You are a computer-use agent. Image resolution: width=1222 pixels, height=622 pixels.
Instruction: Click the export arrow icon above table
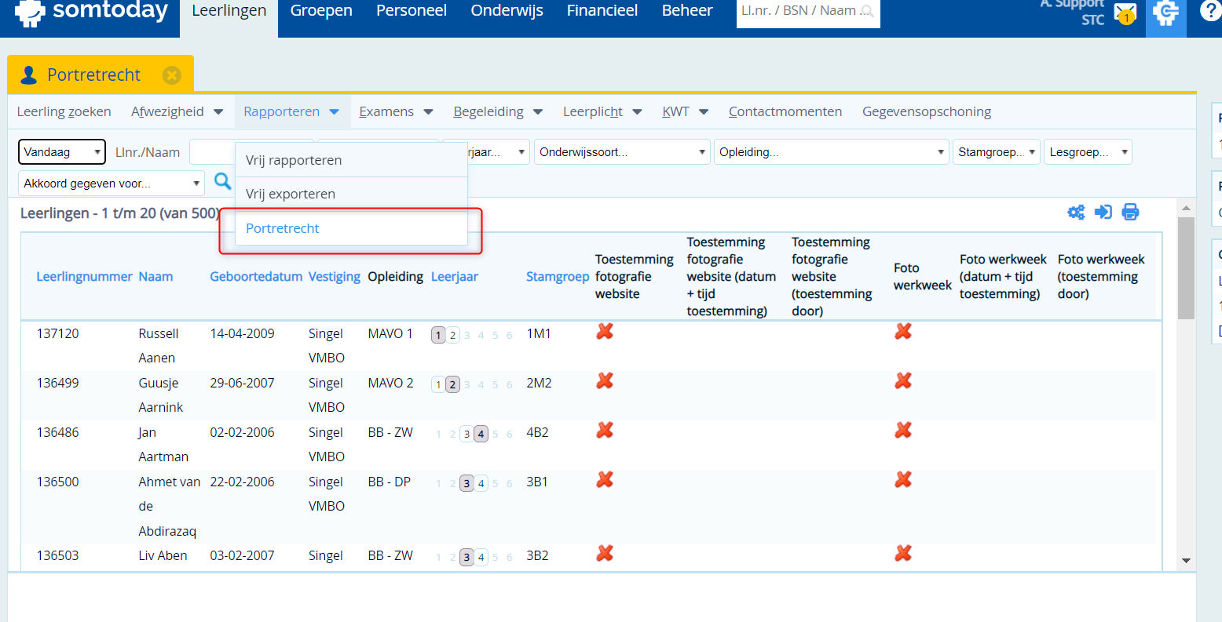pos(1103,212)
